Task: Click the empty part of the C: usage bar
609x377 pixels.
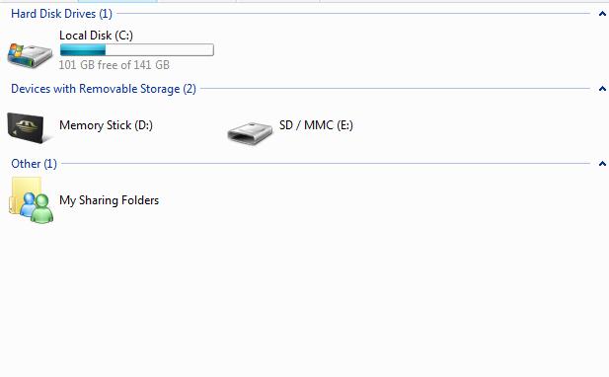Action: click(x=159, y=49)
